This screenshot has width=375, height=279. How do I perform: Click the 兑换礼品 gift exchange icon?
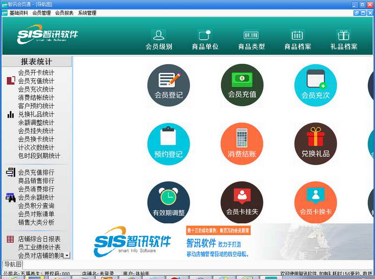(315, 144)
